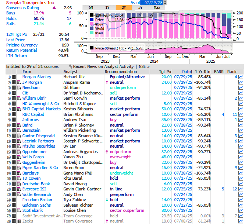The width and height of the screenshot is (245, 224).
Task: Click the black 12M Tgt Px legend swatch
Action: pyautogui.click(x=92, y=15)
